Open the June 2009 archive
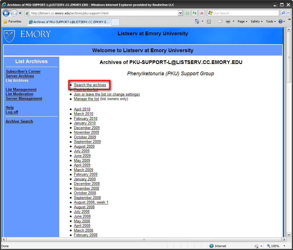Image resolution: width=293 pixels, height=250 pixels. click(82, 156)
